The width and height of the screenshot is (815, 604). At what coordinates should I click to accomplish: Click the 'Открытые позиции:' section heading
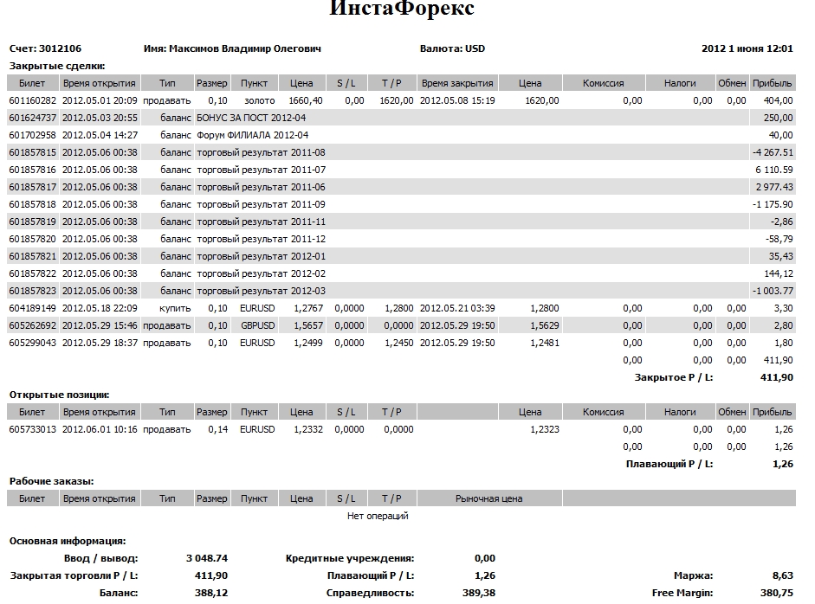coord(59,395)
